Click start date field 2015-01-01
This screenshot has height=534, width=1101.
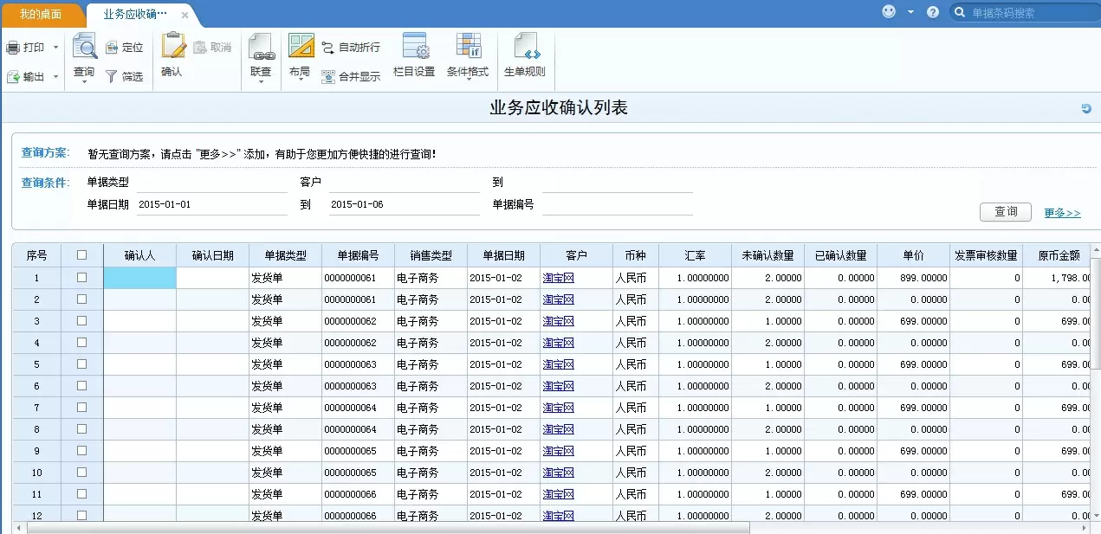click(212, 205)
